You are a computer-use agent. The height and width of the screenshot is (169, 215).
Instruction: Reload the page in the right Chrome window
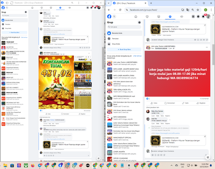120,10
